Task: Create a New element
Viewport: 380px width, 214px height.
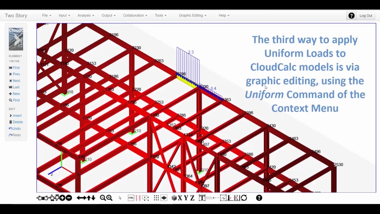Action: coord(14,94)
